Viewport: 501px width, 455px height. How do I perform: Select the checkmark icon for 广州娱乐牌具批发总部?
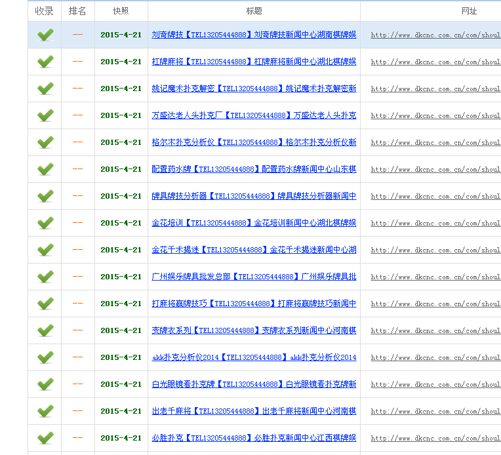click(45, 277)
